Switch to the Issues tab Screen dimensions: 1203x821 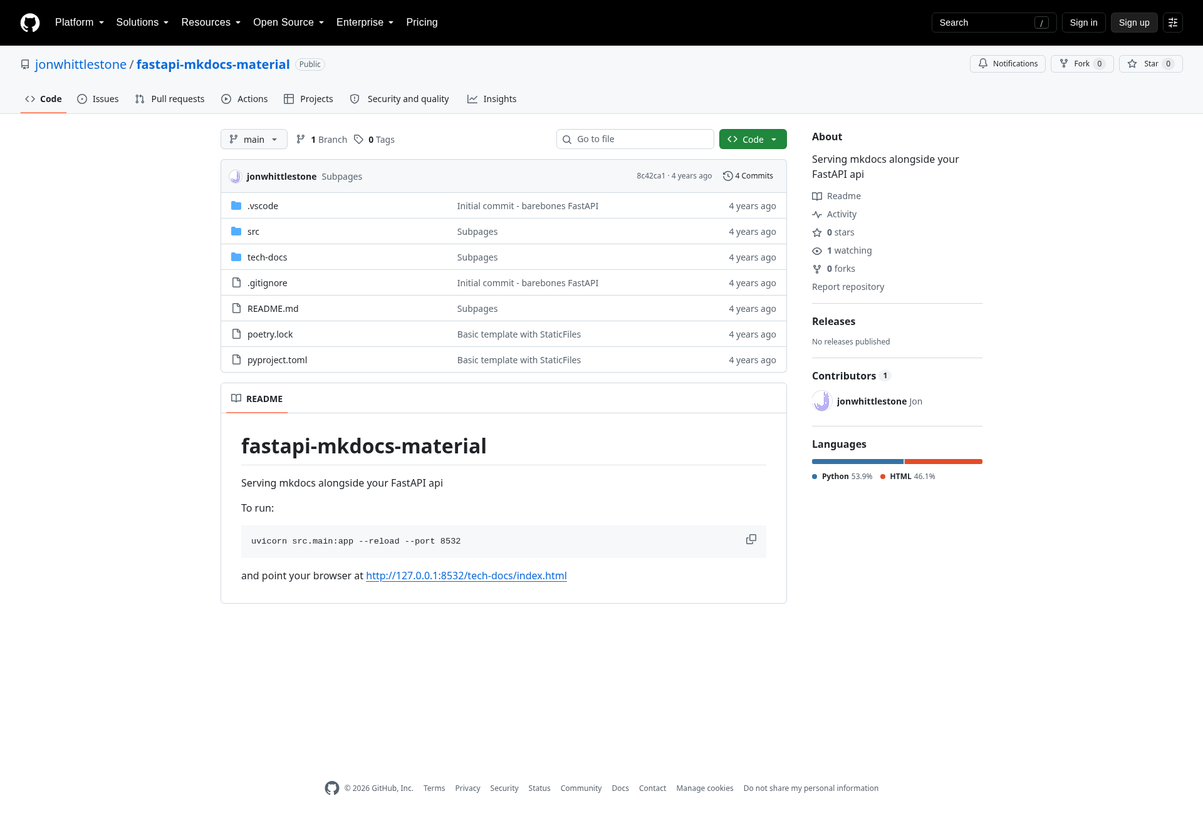click(x=98, y=99)
